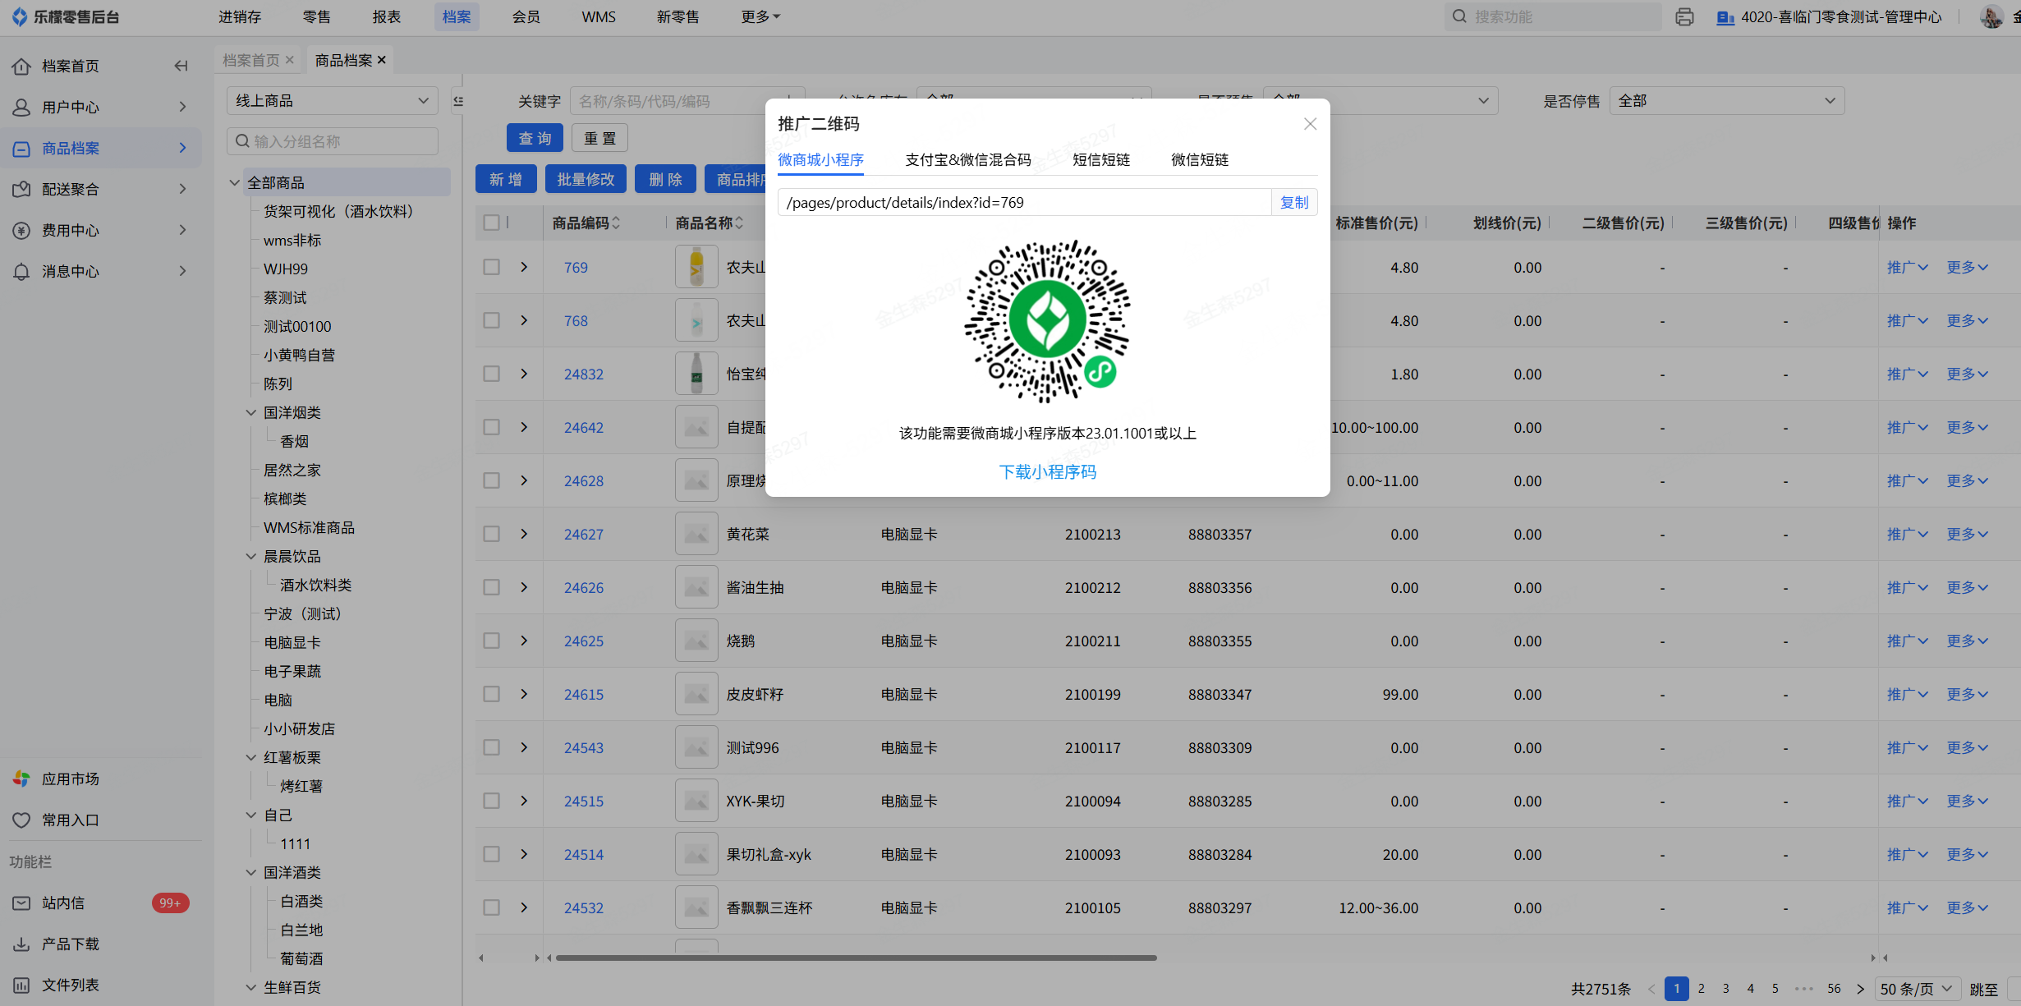Open the 线上商品 dropdown
The image size is (2021, 1006).
click(332, 101)
